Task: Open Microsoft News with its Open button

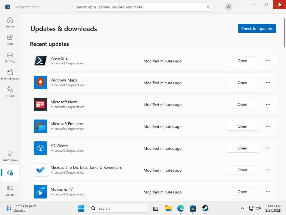Action: pyautogui.click(x=242, y=104)
